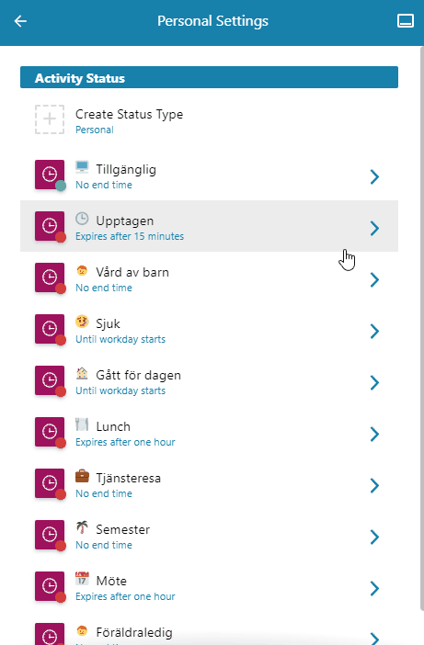Image resolution: width=424 pixels, height=645 pixels.
Task: Click the Tjänsteresa briefcase emoji
Action: coord(82,476)
